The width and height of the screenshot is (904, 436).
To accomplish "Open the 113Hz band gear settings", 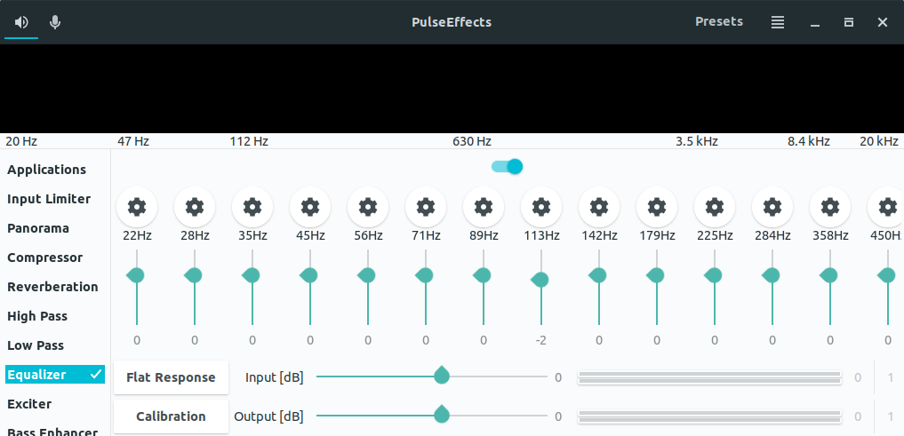I will pyautogui.click(x=540, y=207).
